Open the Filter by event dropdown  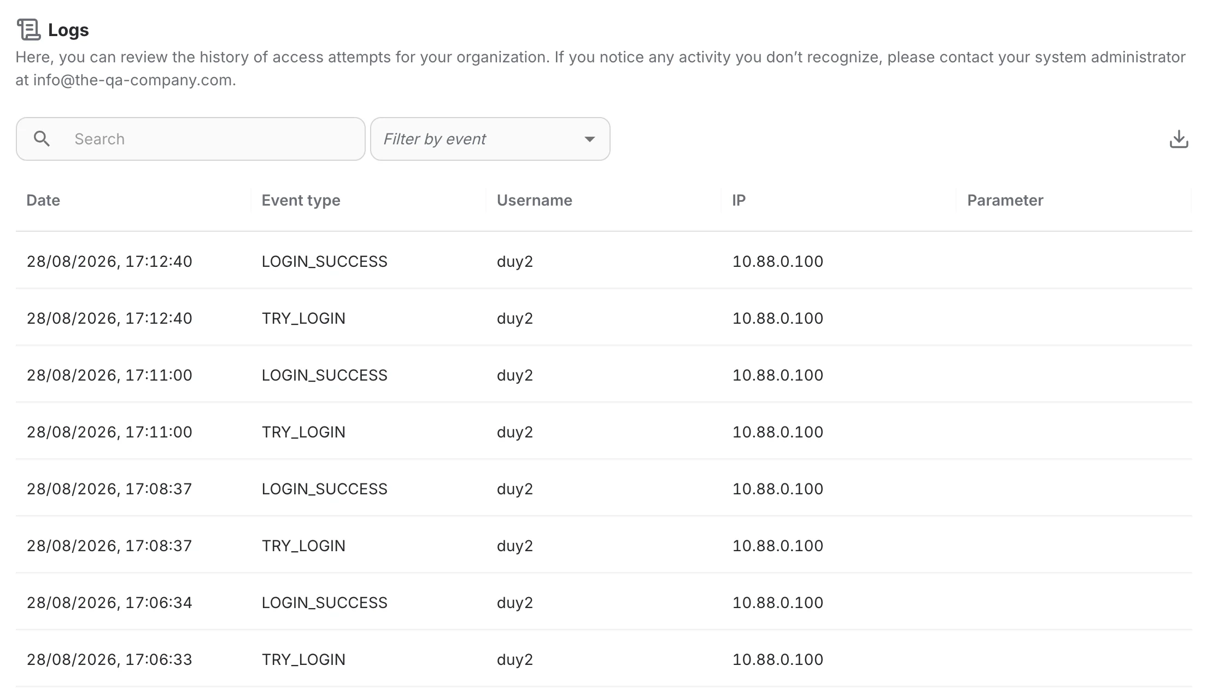(490, 139)
